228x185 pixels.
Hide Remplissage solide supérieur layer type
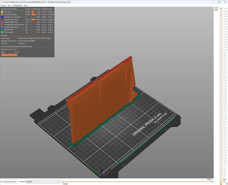click(27, 25)
